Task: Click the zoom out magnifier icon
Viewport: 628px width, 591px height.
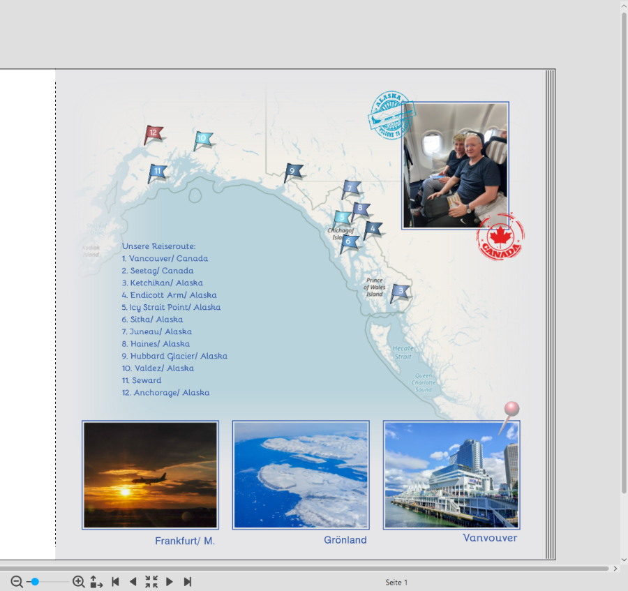Action: click(17, 581)
